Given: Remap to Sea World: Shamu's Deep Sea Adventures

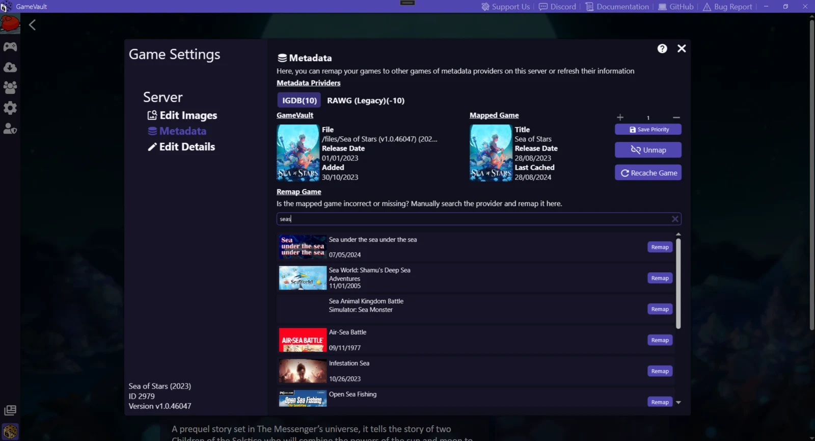Looking at the screenshot, I should 660,278.
